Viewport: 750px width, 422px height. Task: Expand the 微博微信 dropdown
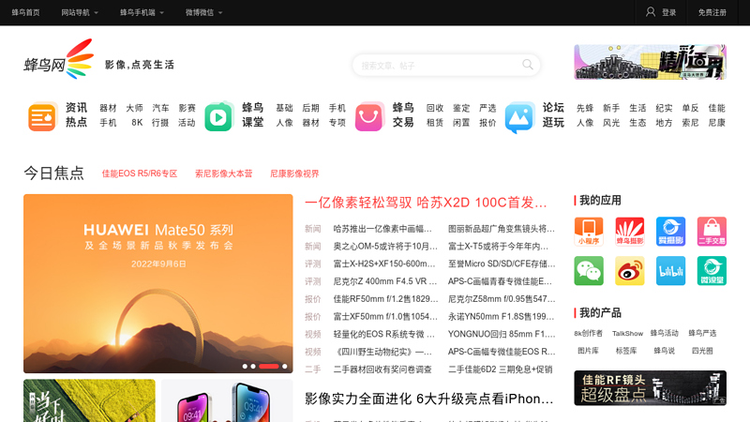(x=203, y=12)
